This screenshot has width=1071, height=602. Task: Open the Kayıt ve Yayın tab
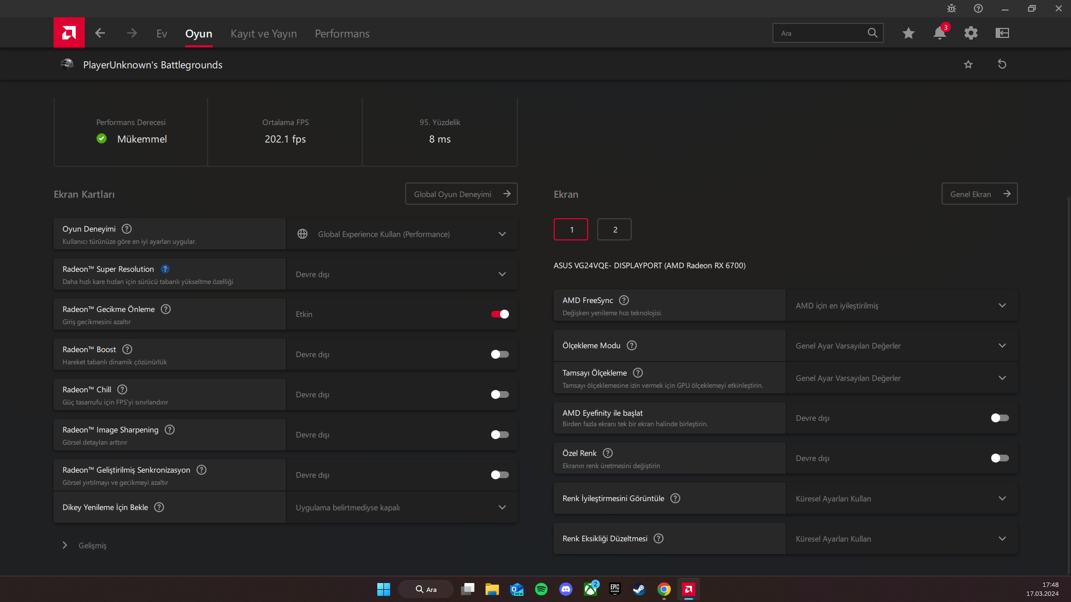(263, 33)
